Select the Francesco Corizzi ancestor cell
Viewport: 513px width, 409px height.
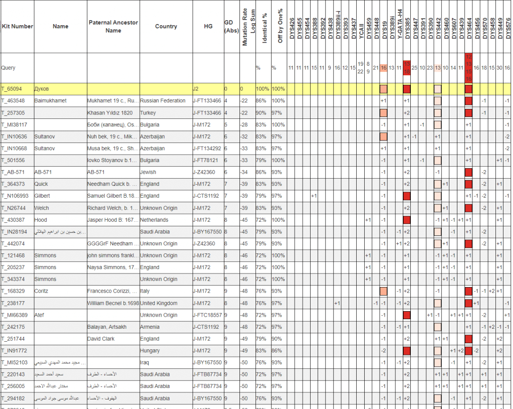(x=113, y=291)
